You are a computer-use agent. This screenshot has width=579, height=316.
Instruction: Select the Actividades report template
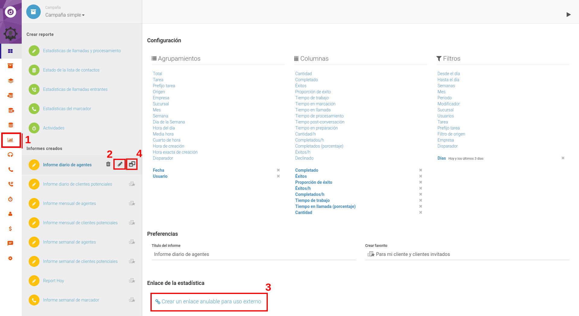[54, 128]
